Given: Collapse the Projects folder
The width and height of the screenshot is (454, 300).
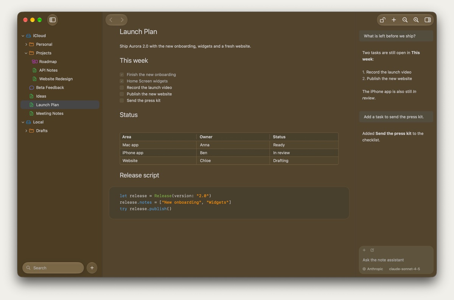Looking at the screenshot, I should pos(26,53).
